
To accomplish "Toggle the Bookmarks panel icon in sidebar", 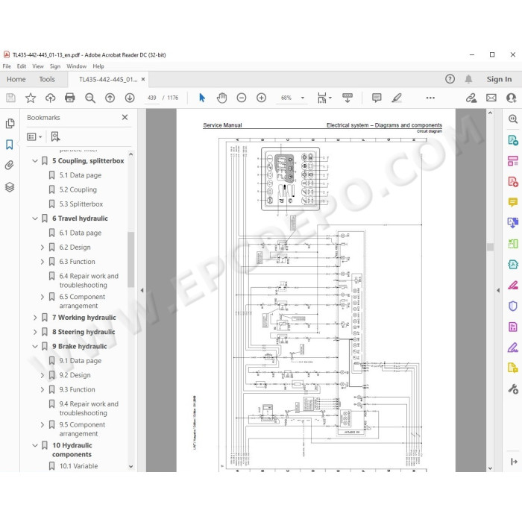I will 10,145.
